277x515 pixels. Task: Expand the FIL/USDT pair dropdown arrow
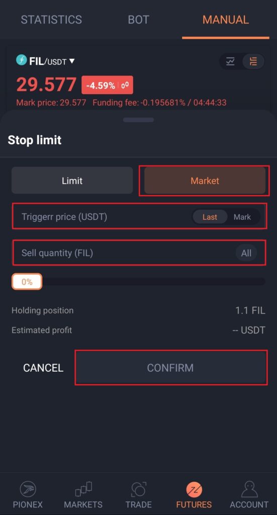tap(72, 61)
